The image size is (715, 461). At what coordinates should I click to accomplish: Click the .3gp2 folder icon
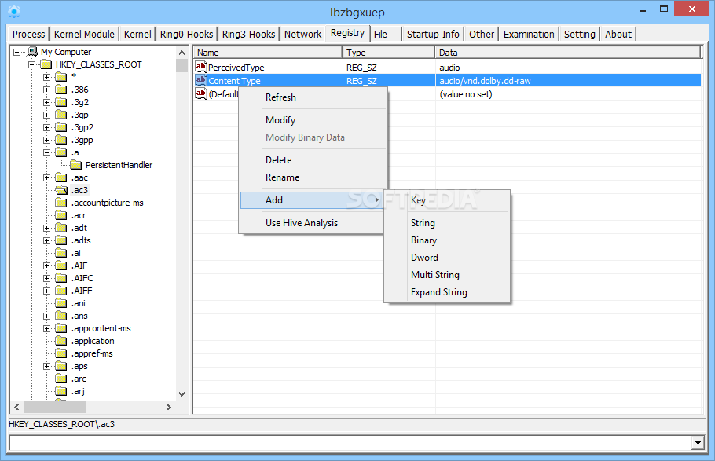61,127
